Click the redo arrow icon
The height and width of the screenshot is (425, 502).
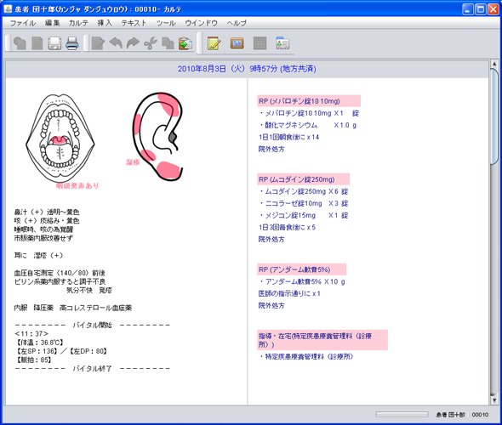point(133,43)
